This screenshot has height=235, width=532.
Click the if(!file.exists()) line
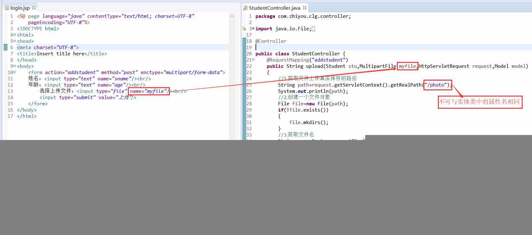303,110
